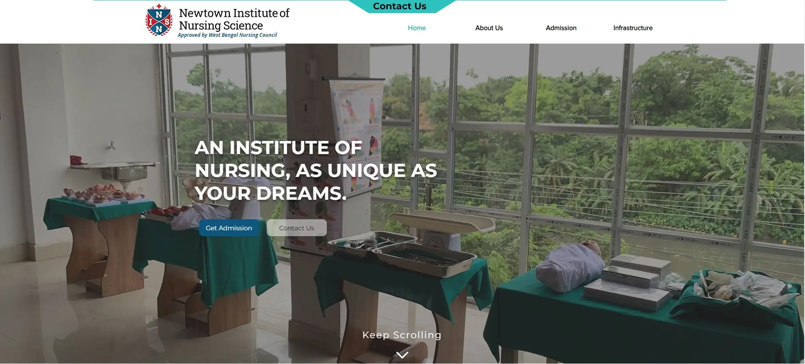Click the red cross atop the logo
This screenshot has height=364, width=805.
[159, 6]
